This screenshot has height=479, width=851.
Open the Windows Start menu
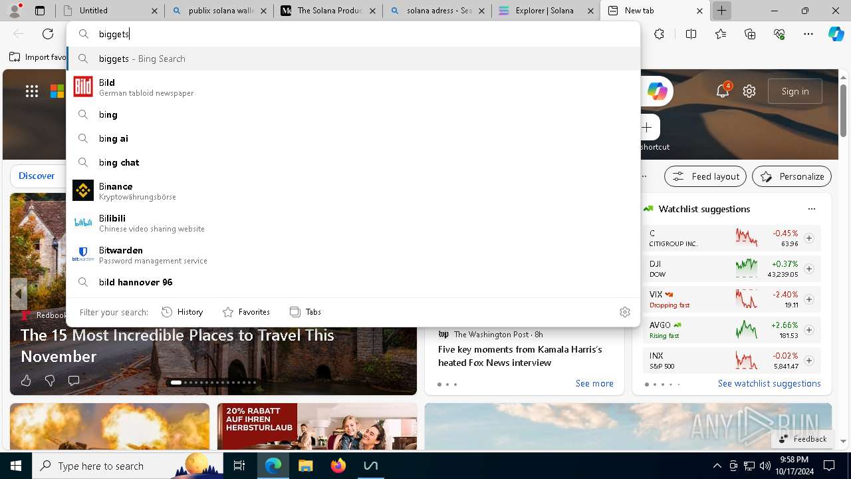coord(16,466)
